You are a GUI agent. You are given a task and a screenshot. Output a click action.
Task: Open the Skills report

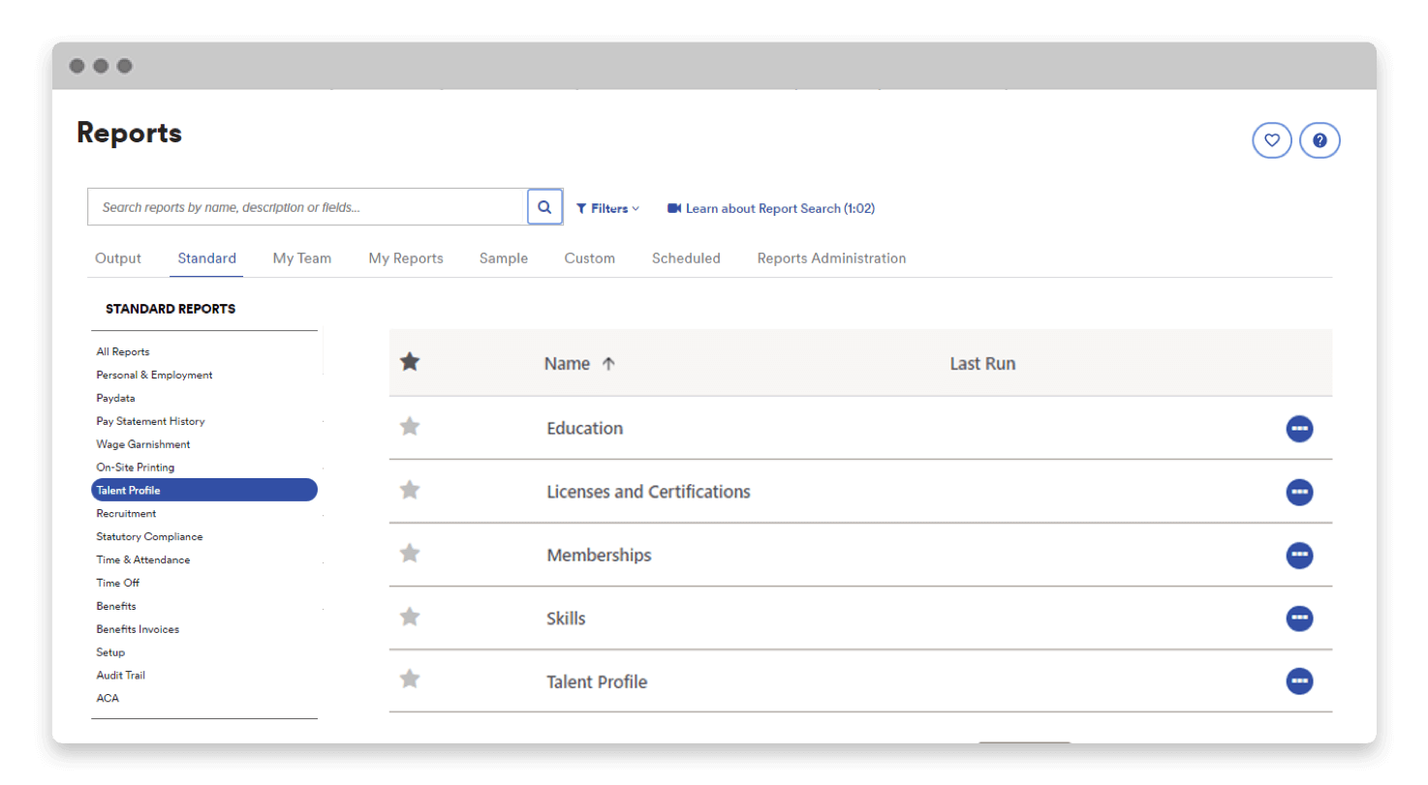(x=567, y=619)
